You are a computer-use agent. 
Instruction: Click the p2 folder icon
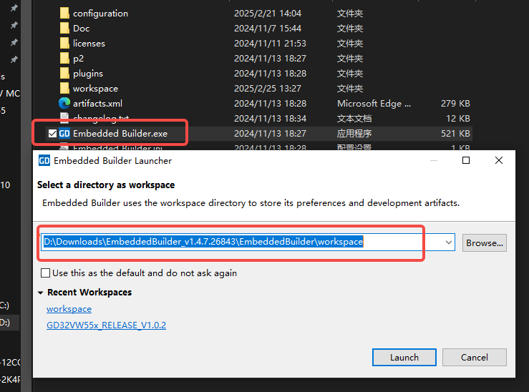tap(64, 59)
